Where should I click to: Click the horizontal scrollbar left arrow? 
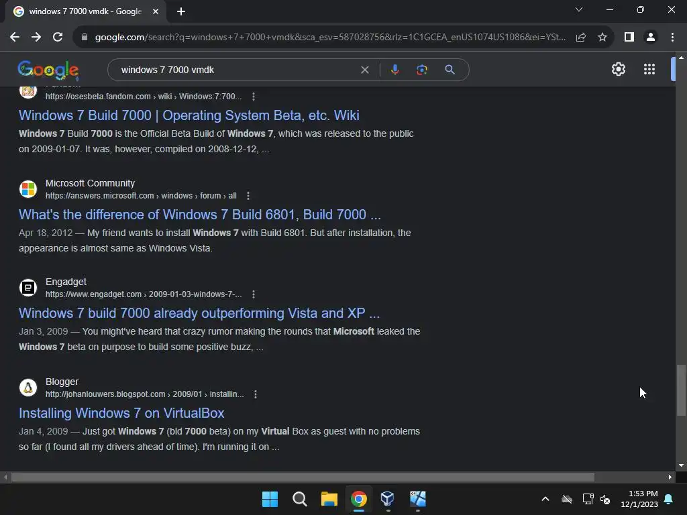5,477
